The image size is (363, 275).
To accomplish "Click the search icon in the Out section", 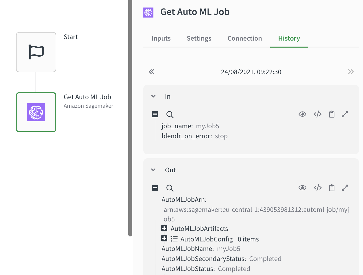I will click(170, 188).
